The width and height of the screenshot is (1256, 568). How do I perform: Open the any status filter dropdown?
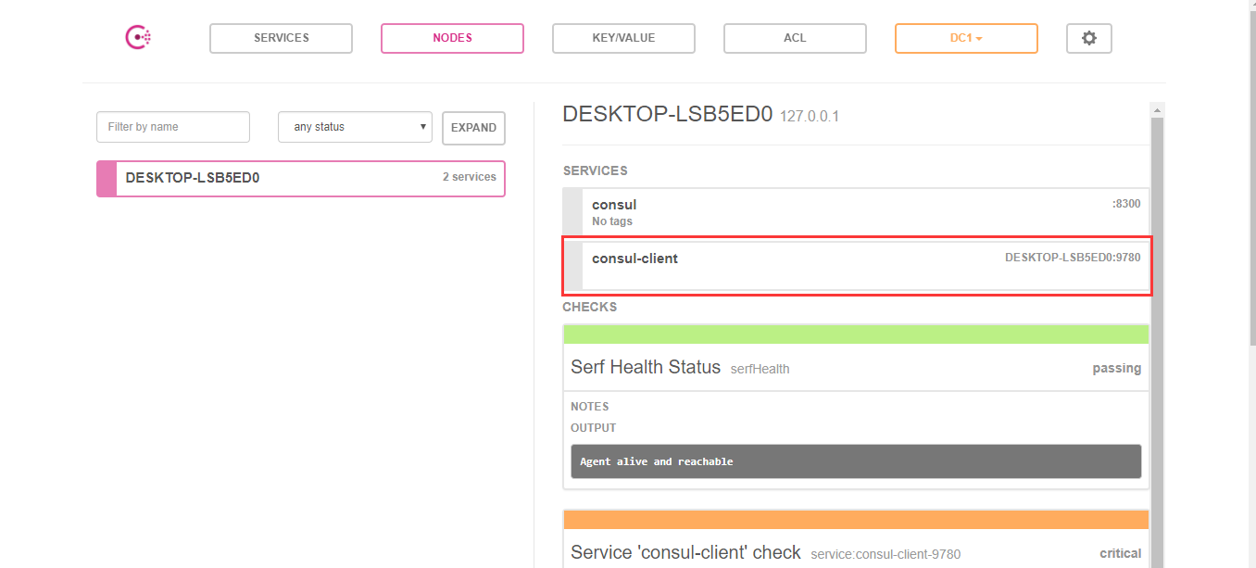(x=356, y=127)
